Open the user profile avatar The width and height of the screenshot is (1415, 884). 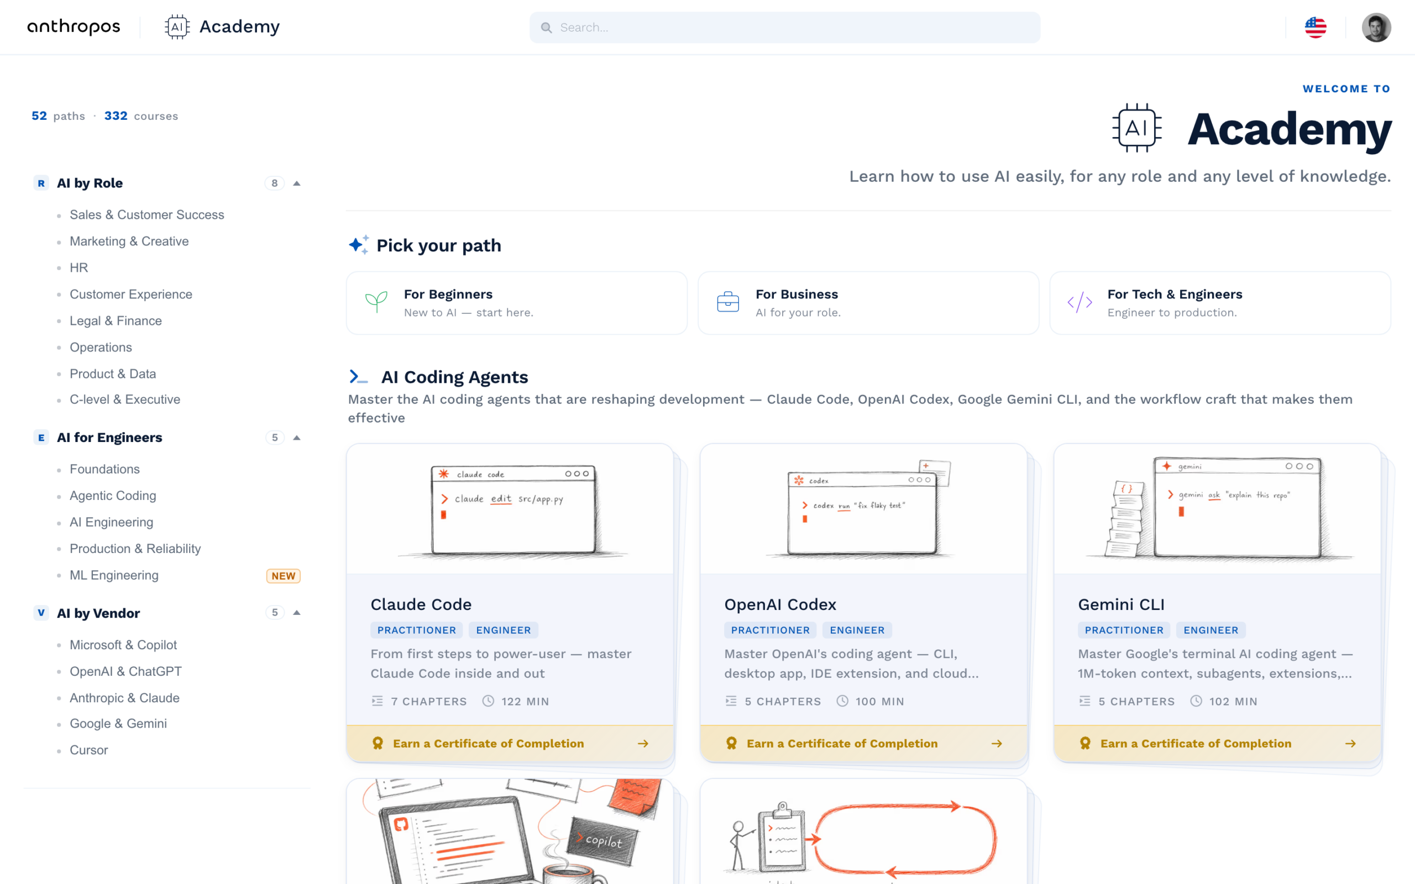click(x=1376, y=28)
